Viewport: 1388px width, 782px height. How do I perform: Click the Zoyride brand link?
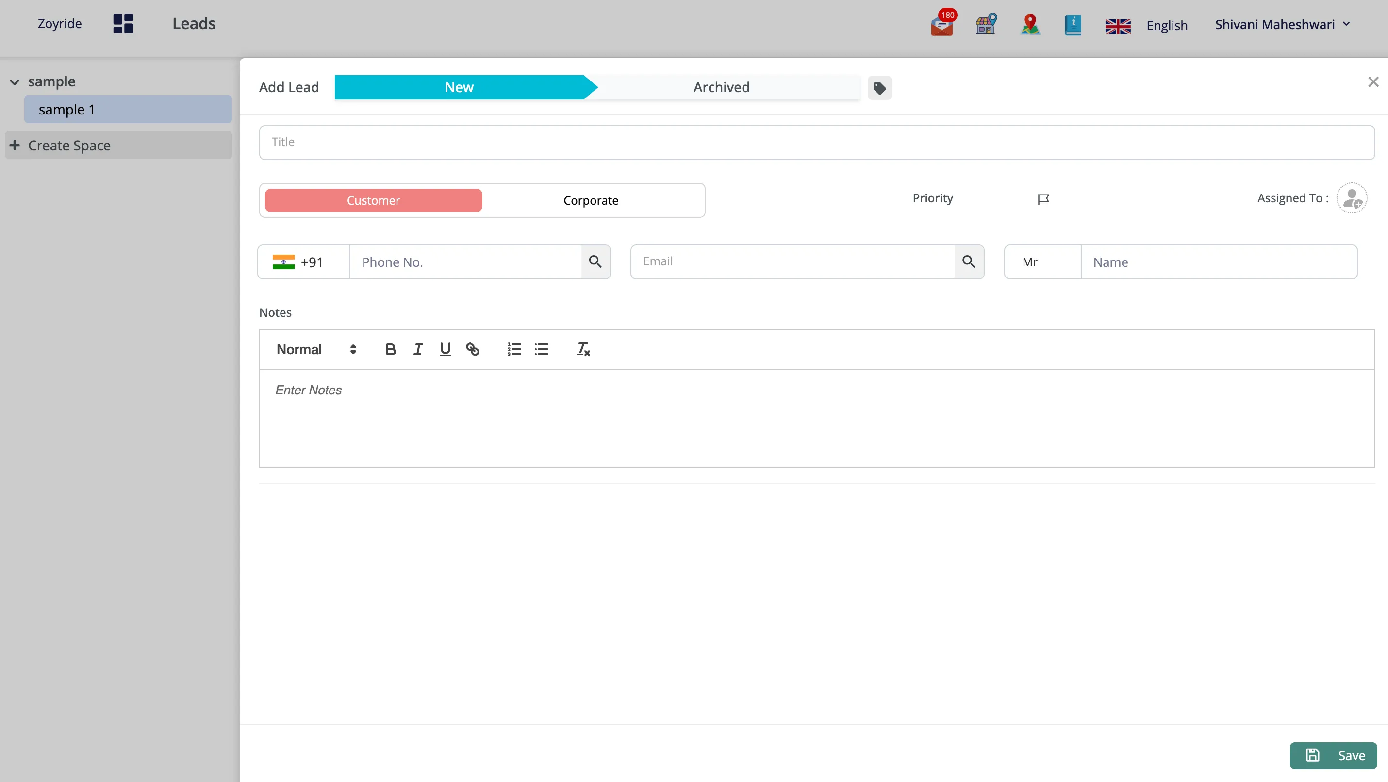(60, 24)
